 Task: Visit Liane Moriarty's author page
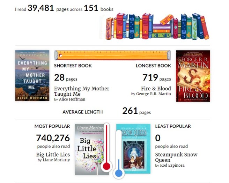(x=56, y=160)
